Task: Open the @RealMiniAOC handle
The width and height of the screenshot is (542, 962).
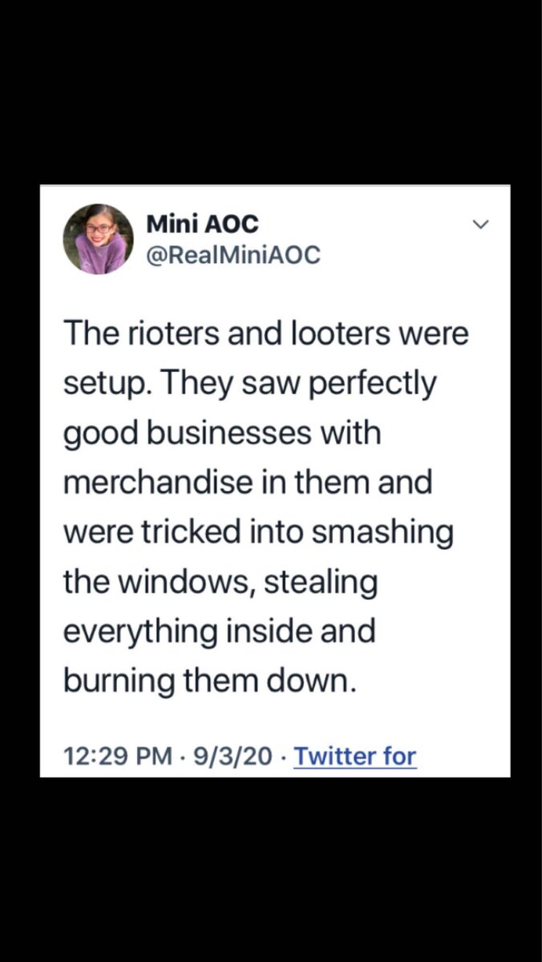Action: point(233,255)
